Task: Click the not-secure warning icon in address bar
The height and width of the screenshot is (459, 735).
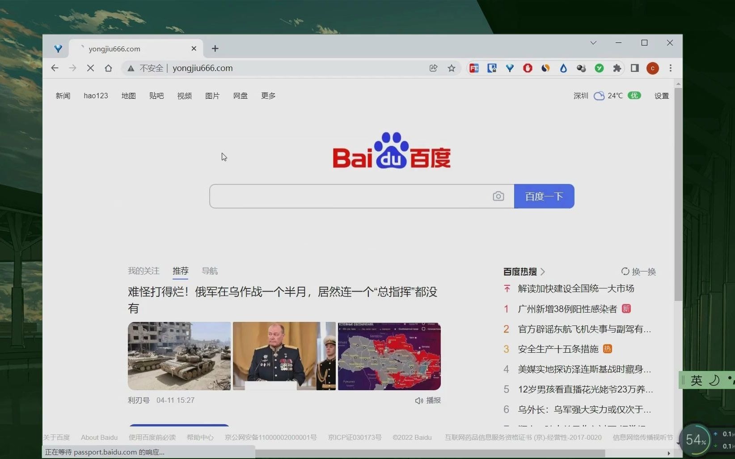Action: (x=131, y=68)
